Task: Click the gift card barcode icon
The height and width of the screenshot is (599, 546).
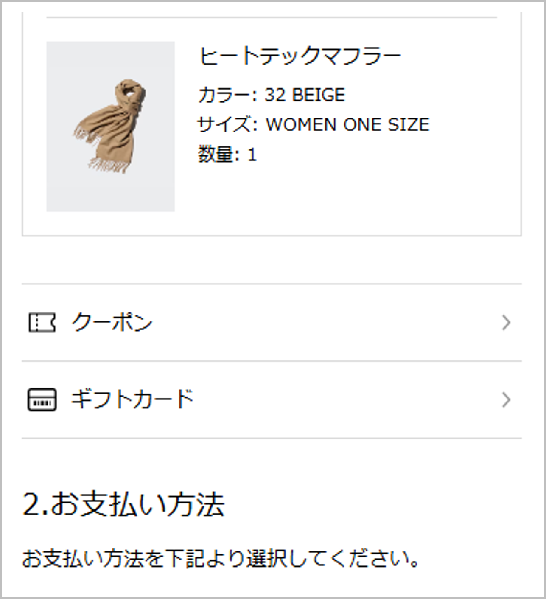Action: pyautogui.click(x=42, y=399)
